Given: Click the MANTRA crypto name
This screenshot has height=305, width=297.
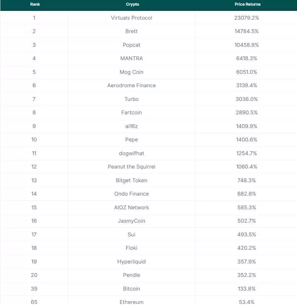Looking at the screenshot, I should click(x=131, y=58).
